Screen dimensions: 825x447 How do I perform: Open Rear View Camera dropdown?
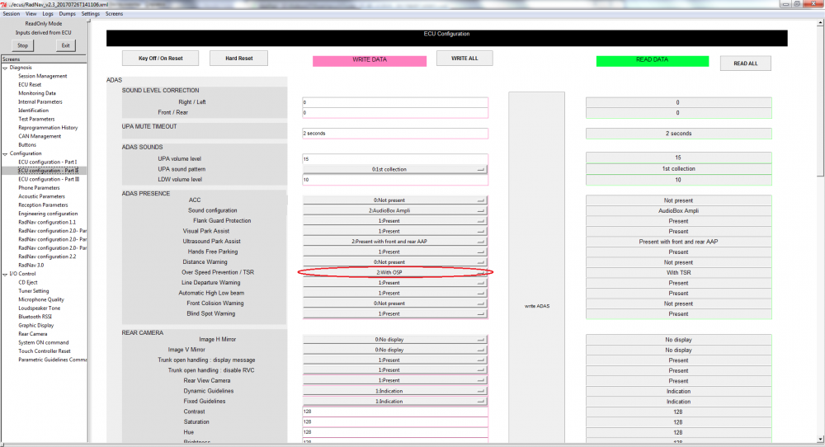394,380
